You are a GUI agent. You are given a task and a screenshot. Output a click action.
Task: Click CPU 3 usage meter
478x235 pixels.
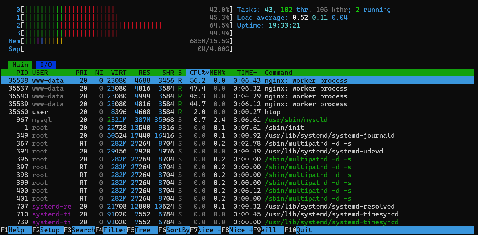tap(125, 33)
